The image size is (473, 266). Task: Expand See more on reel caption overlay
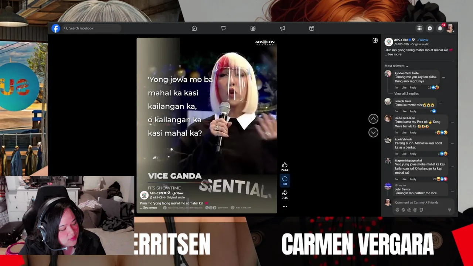150,208
